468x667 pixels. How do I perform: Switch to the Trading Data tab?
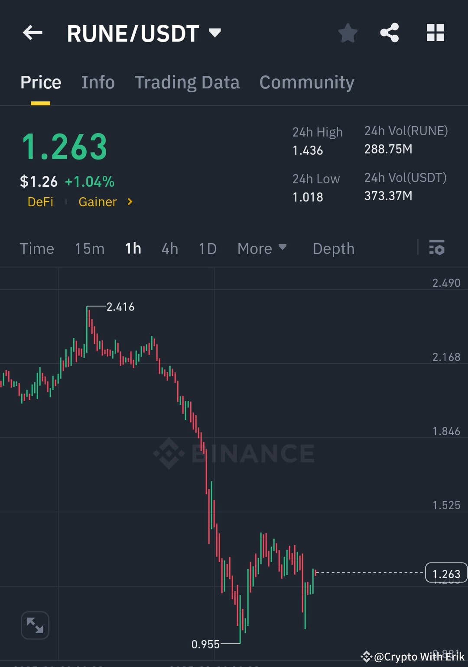click(187, 82)
